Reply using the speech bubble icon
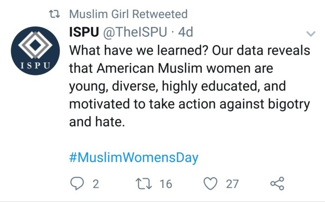Viewport: 325px width, 202px height. [77, 183]
